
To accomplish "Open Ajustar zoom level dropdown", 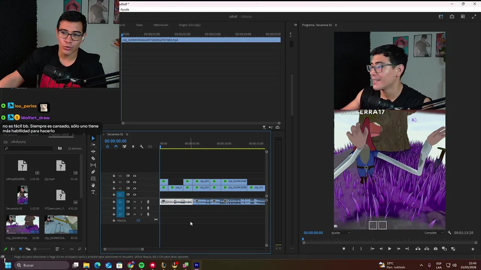I will (340, 232).
